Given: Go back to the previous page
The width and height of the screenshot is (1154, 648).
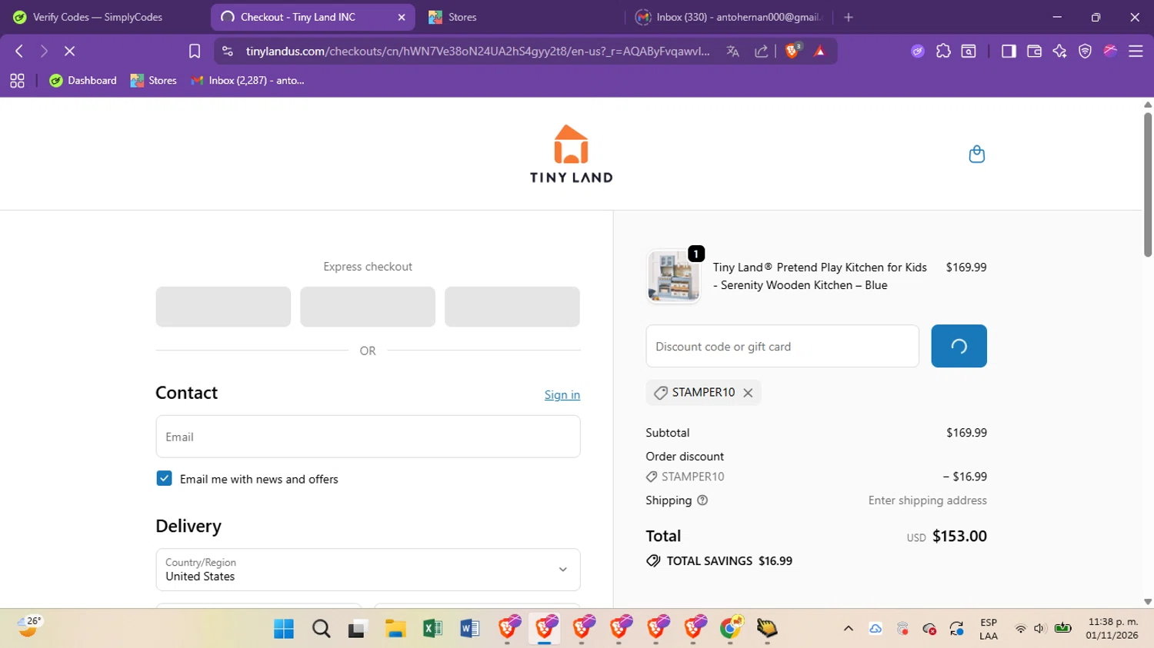Looking at the screenshot, I should (x=19, y=51).
